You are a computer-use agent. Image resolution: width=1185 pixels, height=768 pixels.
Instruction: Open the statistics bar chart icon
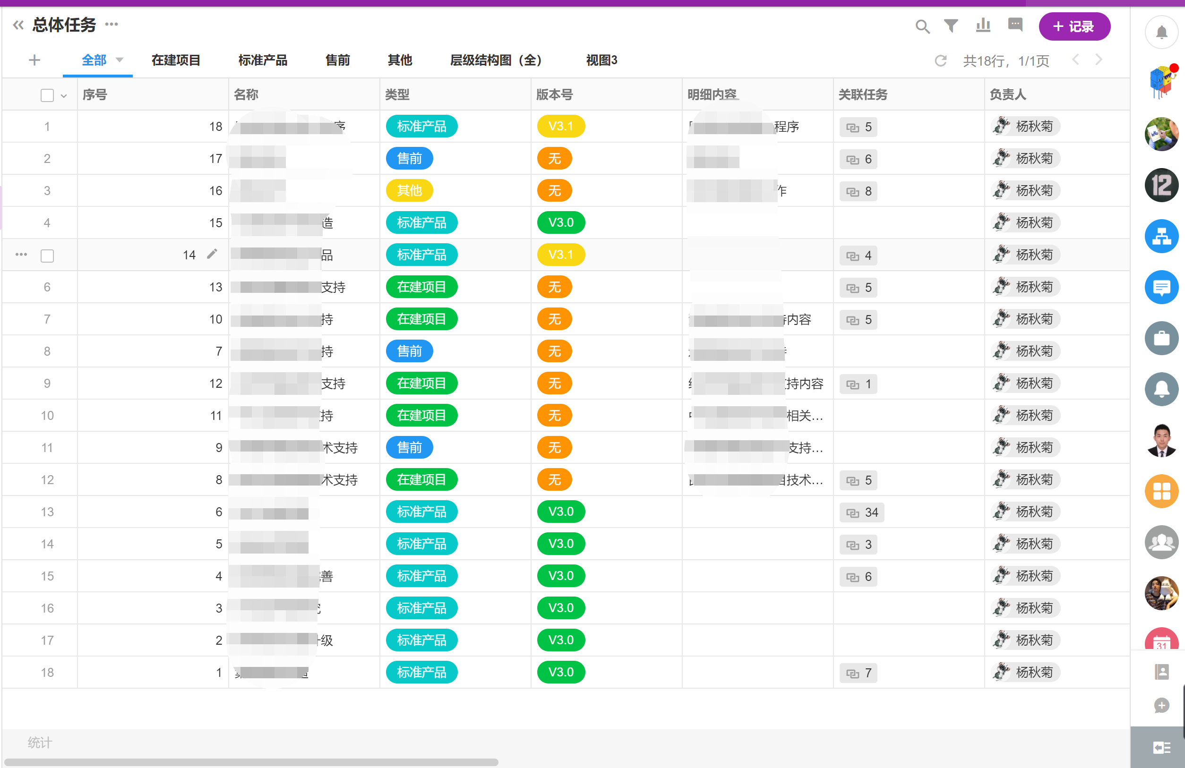[x=983, y=25]
